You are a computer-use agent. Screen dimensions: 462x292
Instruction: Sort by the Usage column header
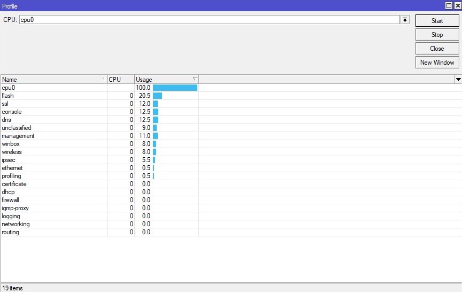pos(166,80)
